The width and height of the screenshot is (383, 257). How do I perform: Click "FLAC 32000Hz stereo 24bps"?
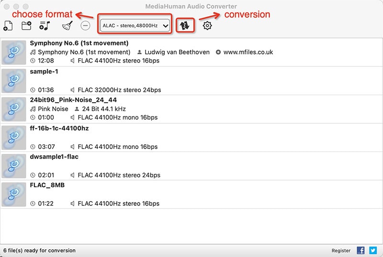click(x=119, y=90)
